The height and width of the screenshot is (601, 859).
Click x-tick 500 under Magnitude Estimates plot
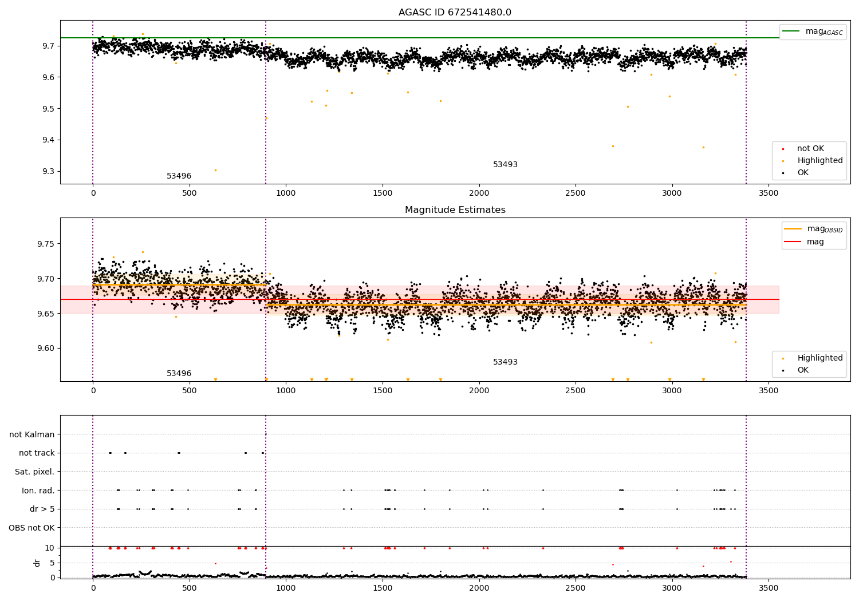pos(190,390)
